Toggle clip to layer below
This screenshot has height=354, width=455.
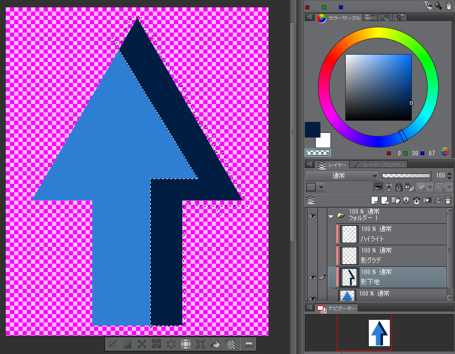pyautogui.click(x=378, y=187)
